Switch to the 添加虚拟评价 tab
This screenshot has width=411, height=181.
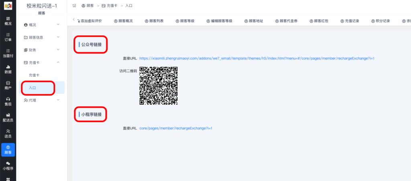pos(90,21)
